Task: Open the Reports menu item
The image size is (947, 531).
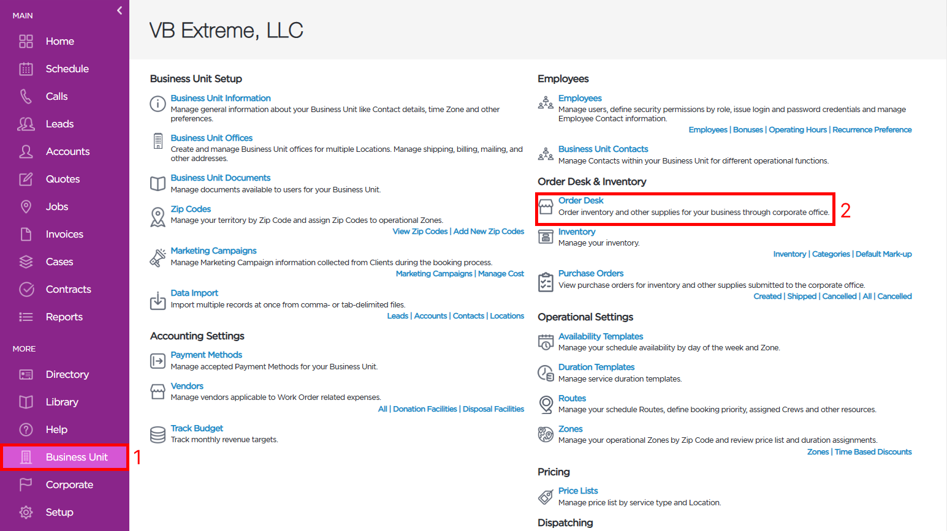Action: [x=64, y=317]
